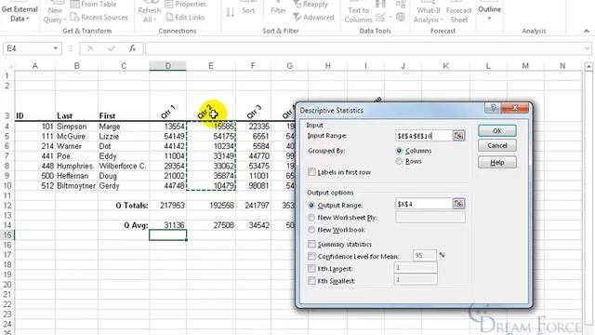Select Grouped By Columns radio
Image resolution: width=595 pixels, height=335 pixels.
coord(399,151)
